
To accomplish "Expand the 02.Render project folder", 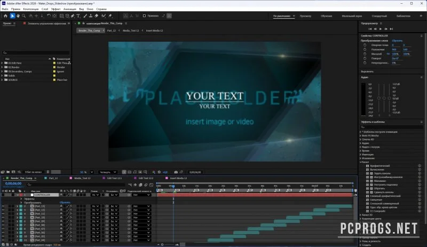I will pos(2,67).
